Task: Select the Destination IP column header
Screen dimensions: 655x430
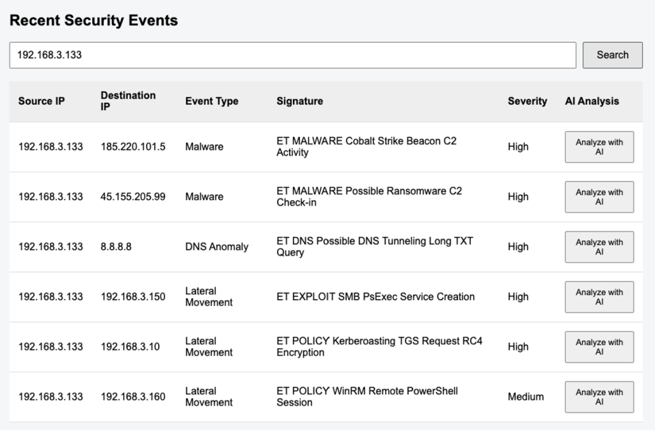Action: click(x=128, y=101)
